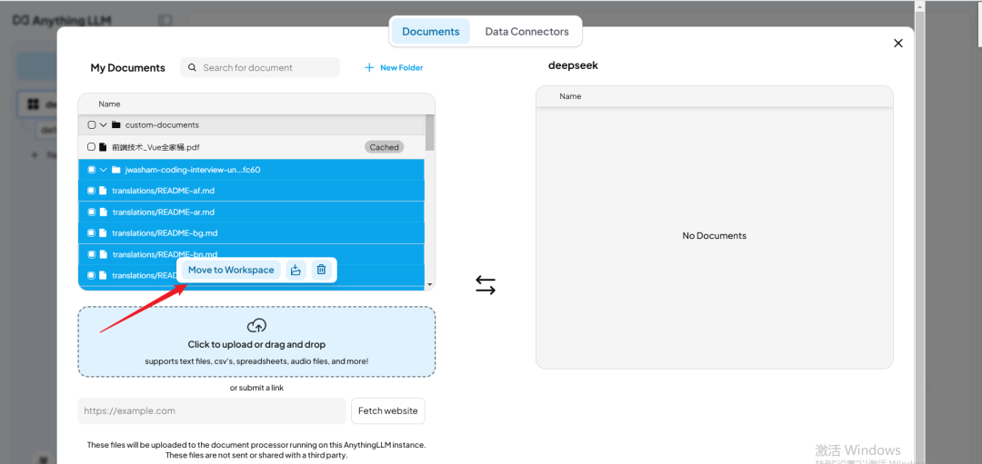
Task: Uncheck the README-bn.md checkbox
Action: 92,254
